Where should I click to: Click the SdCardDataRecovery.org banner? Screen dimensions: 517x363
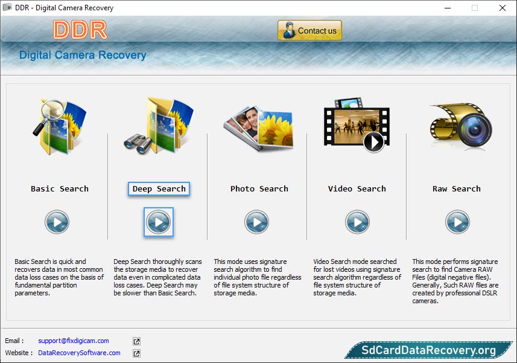click(x=428, y=350)
